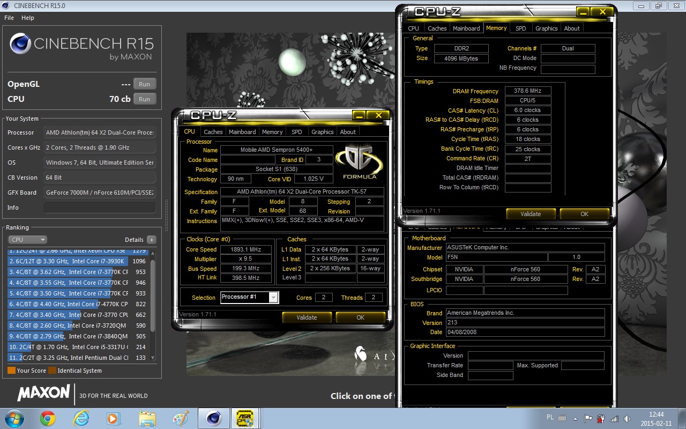Open Internet Explorer from the taskbar
Image resolution: width=686 pixels, height=429 pixels.
[81, 418]
